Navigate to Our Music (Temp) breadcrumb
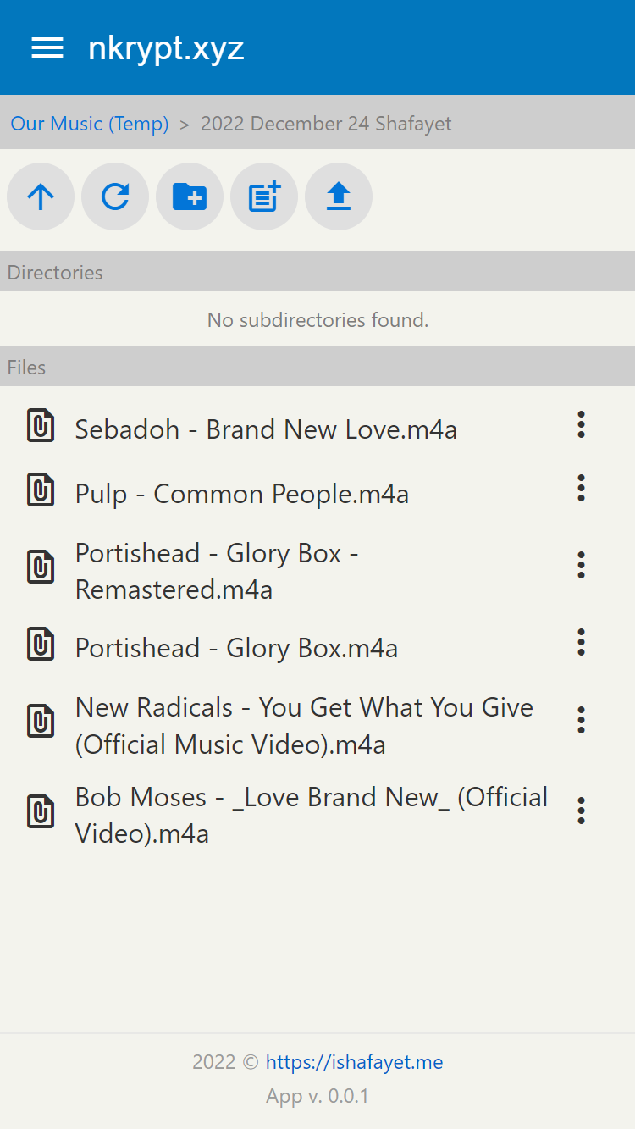Image resolution: width=635 pixels, height=1129 pixels. tap(90, 124)
